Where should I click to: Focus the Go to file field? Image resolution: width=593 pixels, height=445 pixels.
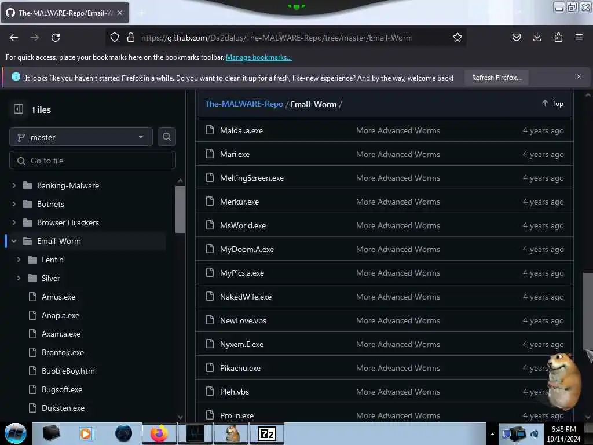pos(92,161)
